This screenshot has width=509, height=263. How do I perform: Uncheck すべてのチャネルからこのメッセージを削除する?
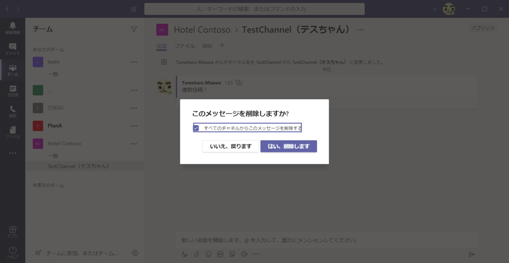[x=196, y=127]
